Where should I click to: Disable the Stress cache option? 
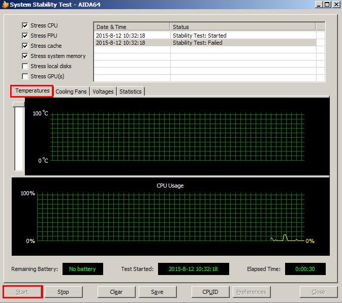(x=25, y=46)
